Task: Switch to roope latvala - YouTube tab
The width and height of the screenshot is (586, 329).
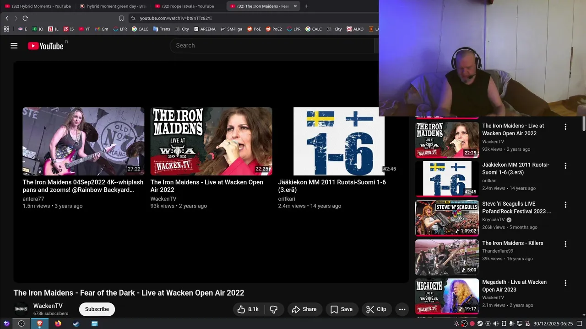Action: (x=188, y=6)
